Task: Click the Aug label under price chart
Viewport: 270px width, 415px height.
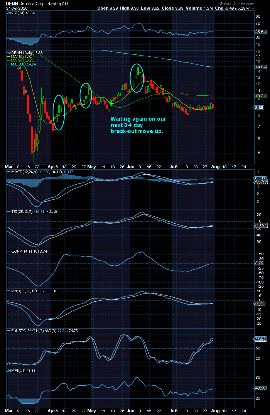Action: (216, 167)
